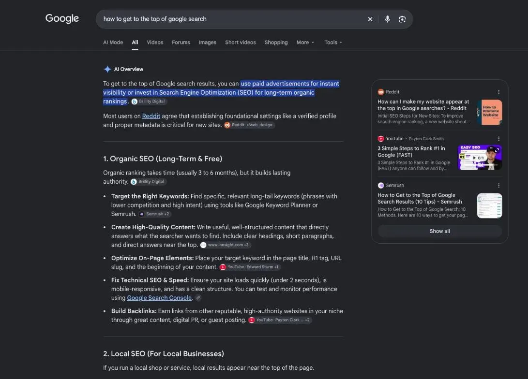The height and width of the screenshot is (379, 528).
Task: Click the AI Overview sparkle icon
Action: pyautogui.click(x=107, y=69)
